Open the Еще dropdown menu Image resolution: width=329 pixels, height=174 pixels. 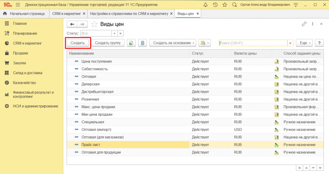(304, 43)
